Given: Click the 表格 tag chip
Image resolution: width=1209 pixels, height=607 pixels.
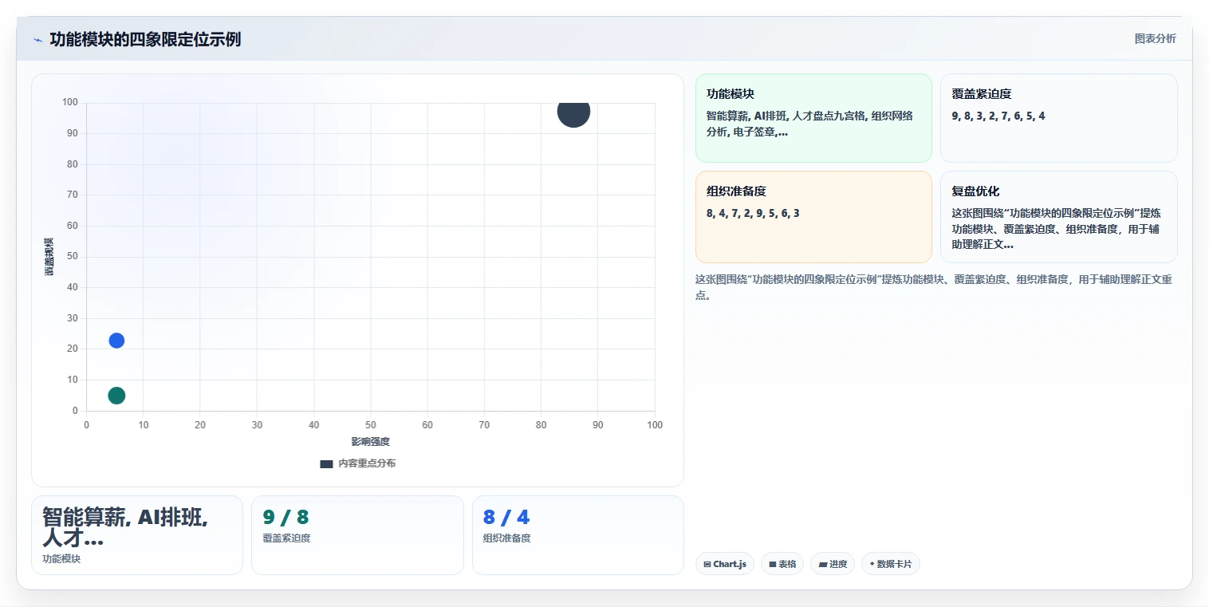Looking at the screenshot, I should click(782, 564).
